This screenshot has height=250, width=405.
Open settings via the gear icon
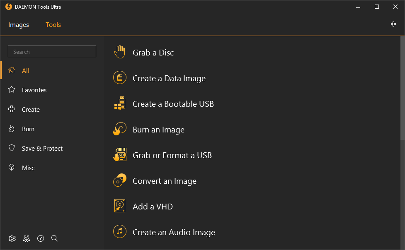pos(12,238)
